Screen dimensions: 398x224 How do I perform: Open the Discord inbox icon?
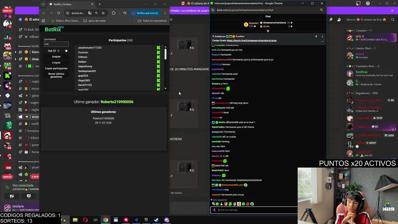pos(359,3)
